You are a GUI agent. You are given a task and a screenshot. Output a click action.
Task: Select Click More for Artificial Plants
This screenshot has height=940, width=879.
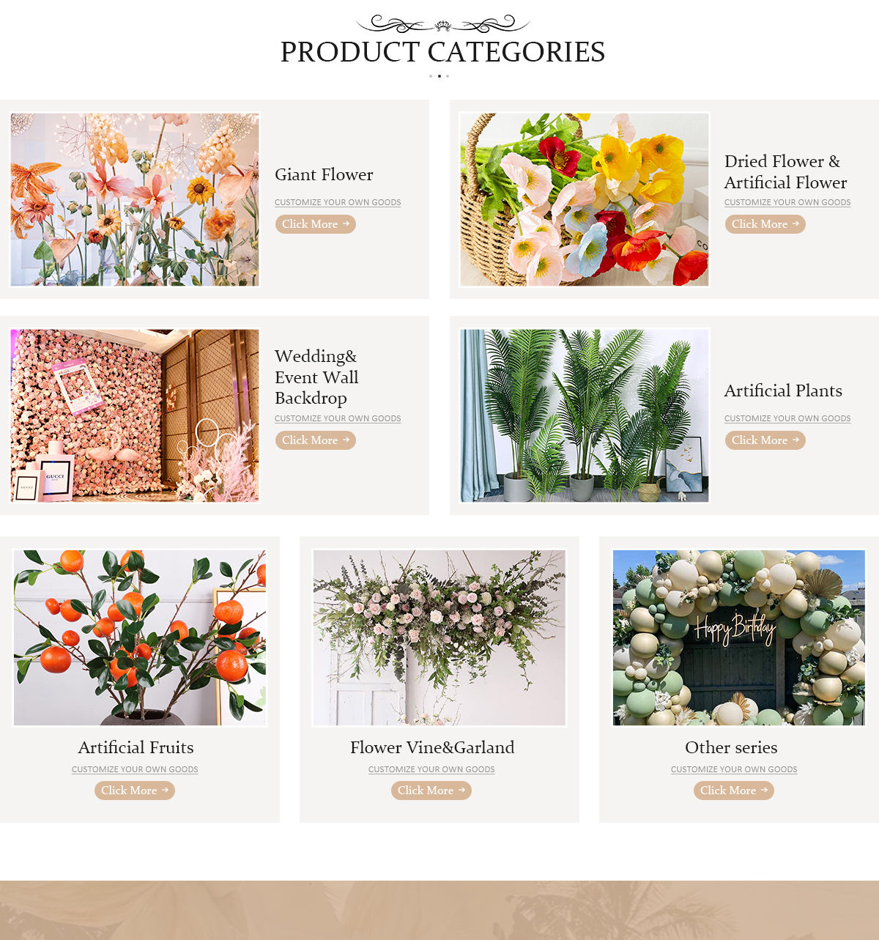(765, 440)
